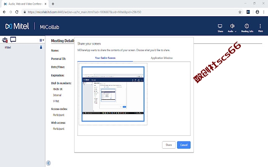Click the site lock icon in address bar
This screenshot has height=167, width=268.
pos(25,12)
